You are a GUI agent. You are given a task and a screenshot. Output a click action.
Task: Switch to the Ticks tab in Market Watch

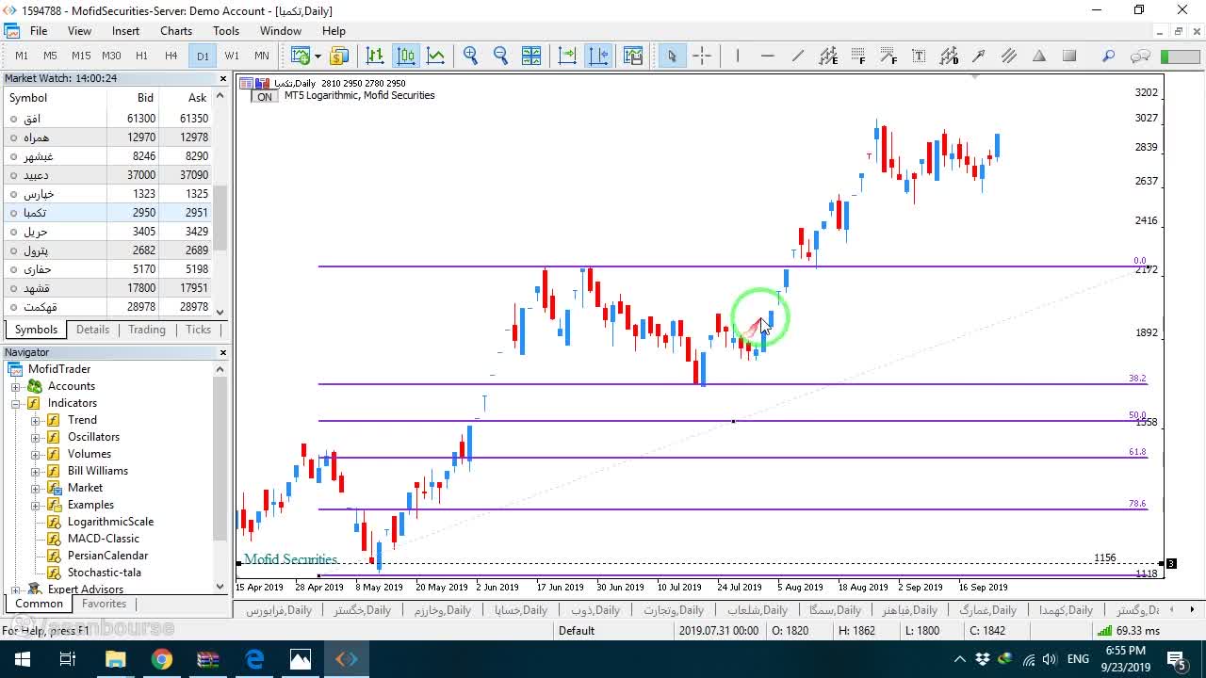(x=198, y=330)
